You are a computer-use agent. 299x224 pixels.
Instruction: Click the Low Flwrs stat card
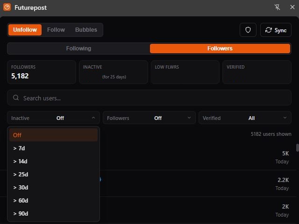185,72
